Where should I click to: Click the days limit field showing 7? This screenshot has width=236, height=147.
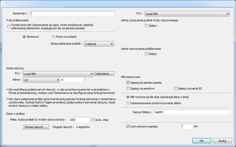pyautogui.click(x=186, y=126)
